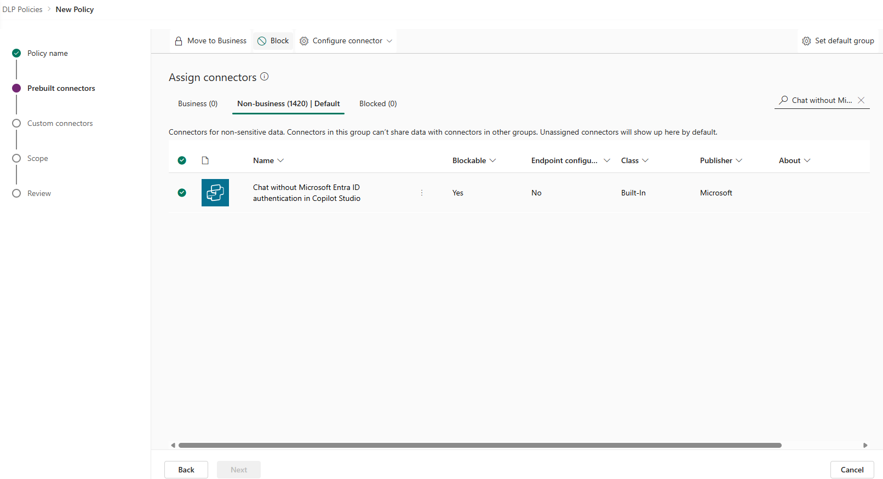
Task: Switch to the Business (0) tab
Action: coord(198,103)
